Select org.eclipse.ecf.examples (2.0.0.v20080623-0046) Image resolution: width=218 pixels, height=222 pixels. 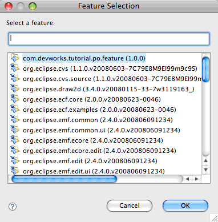tap(99, 110)
